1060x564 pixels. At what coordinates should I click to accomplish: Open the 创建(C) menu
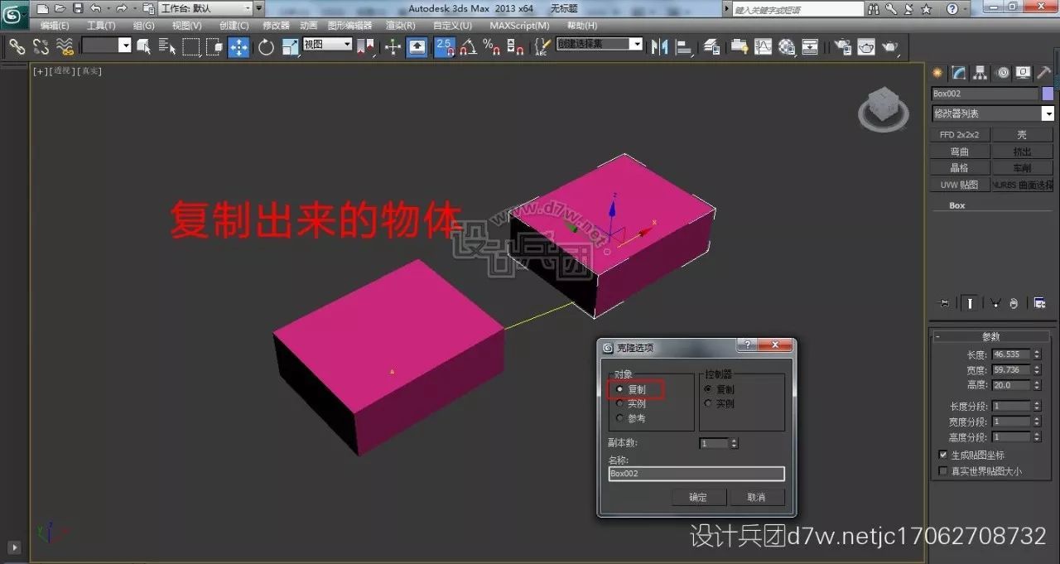click(x=234, y=26)
